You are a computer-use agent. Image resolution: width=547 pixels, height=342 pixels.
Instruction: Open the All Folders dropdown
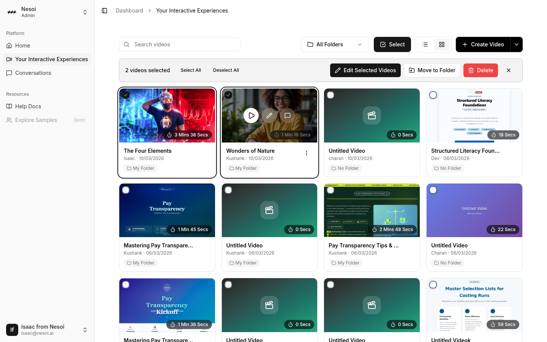(x=335, y=44)
